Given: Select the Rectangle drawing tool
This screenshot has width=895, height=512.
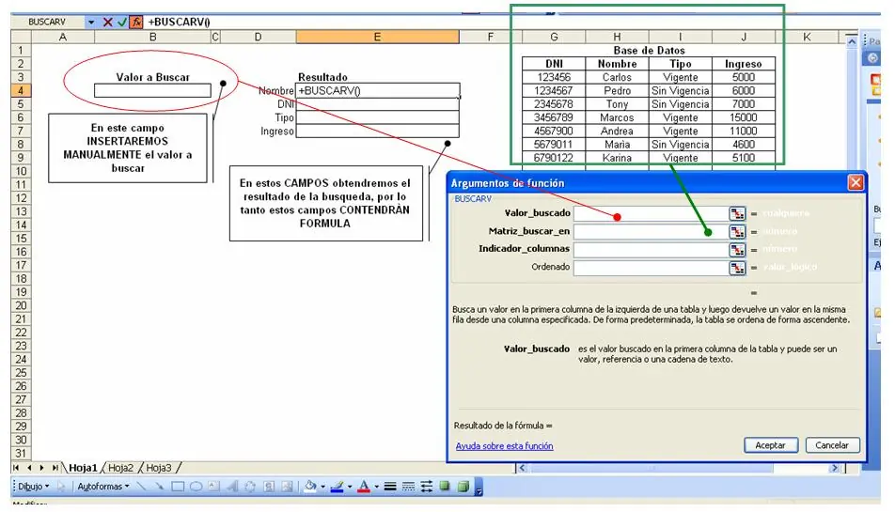Looking at the screenshot, I should point(178,487).
